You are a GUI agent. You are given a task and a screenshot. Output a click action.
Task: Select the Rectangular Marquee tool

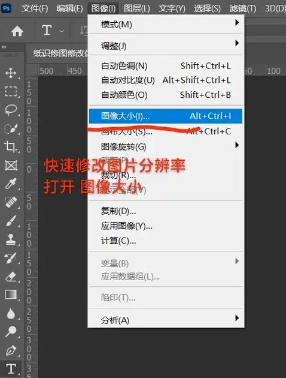pyautogui.click(x=11, y=92)
